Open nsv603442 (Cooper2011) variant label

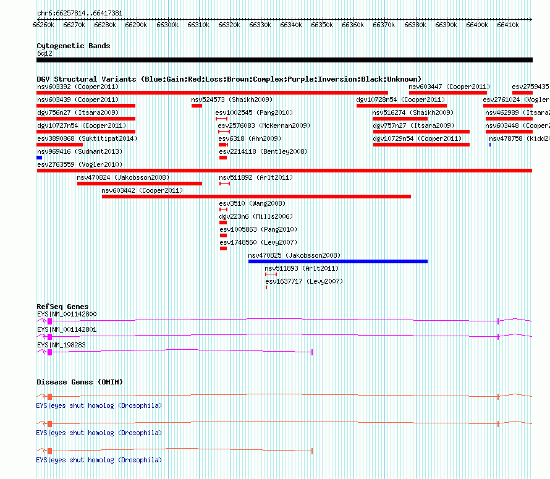142,190
